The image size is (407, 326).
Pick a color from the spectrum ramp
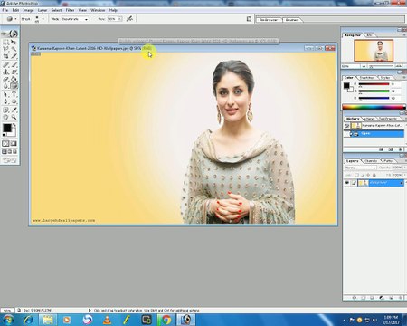(374, 107)
